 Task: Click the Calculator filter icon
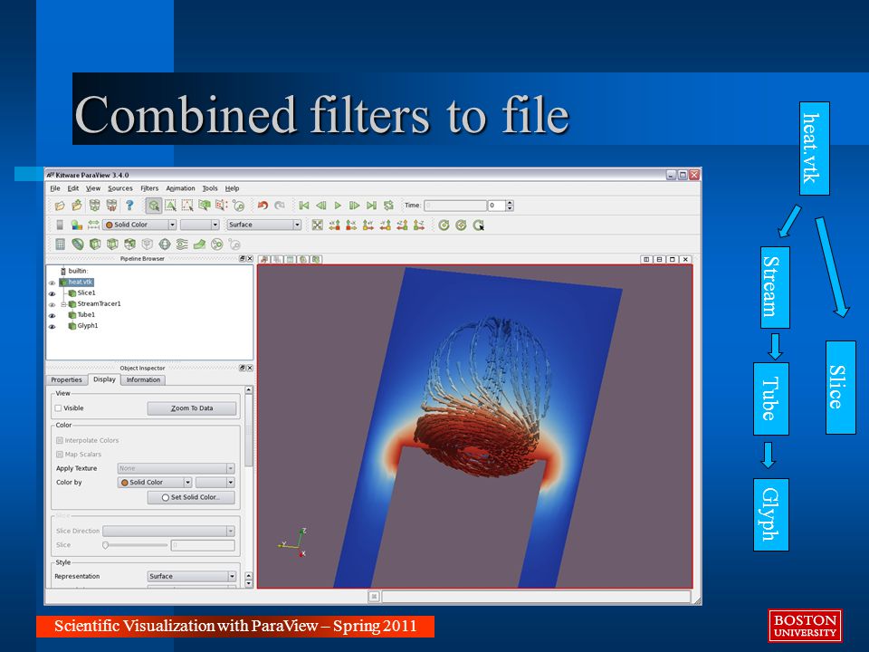pos(60,244)
